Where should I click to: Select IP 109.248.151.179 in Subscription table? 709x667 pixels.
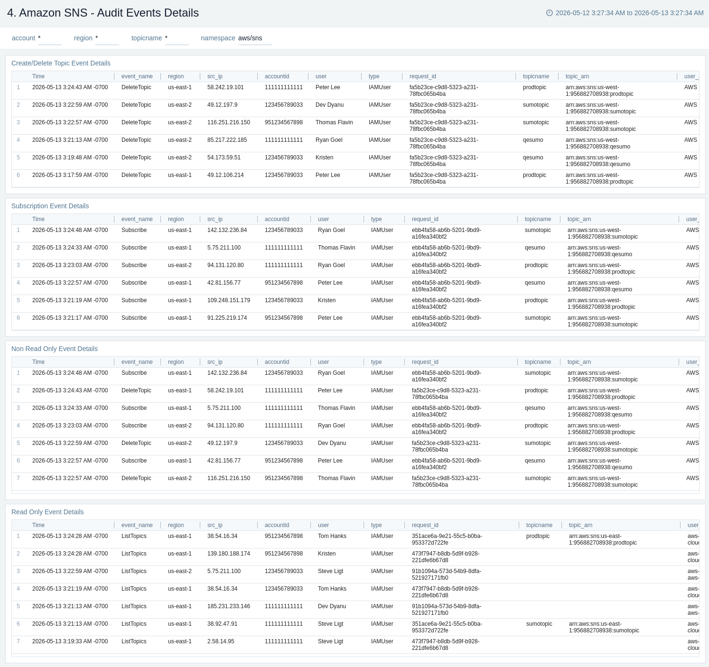click(229, 300)
